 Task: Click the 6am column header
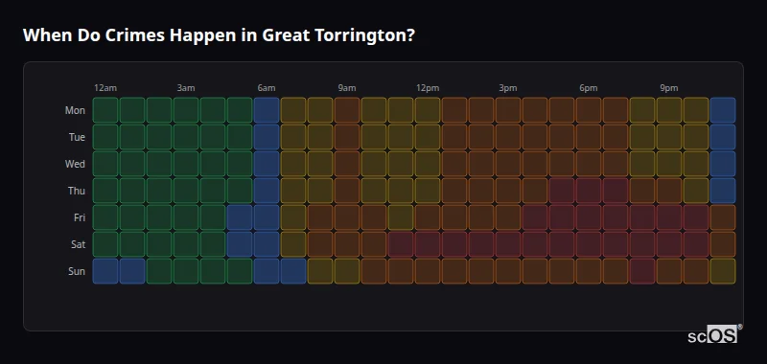click(x=267, y=88)
